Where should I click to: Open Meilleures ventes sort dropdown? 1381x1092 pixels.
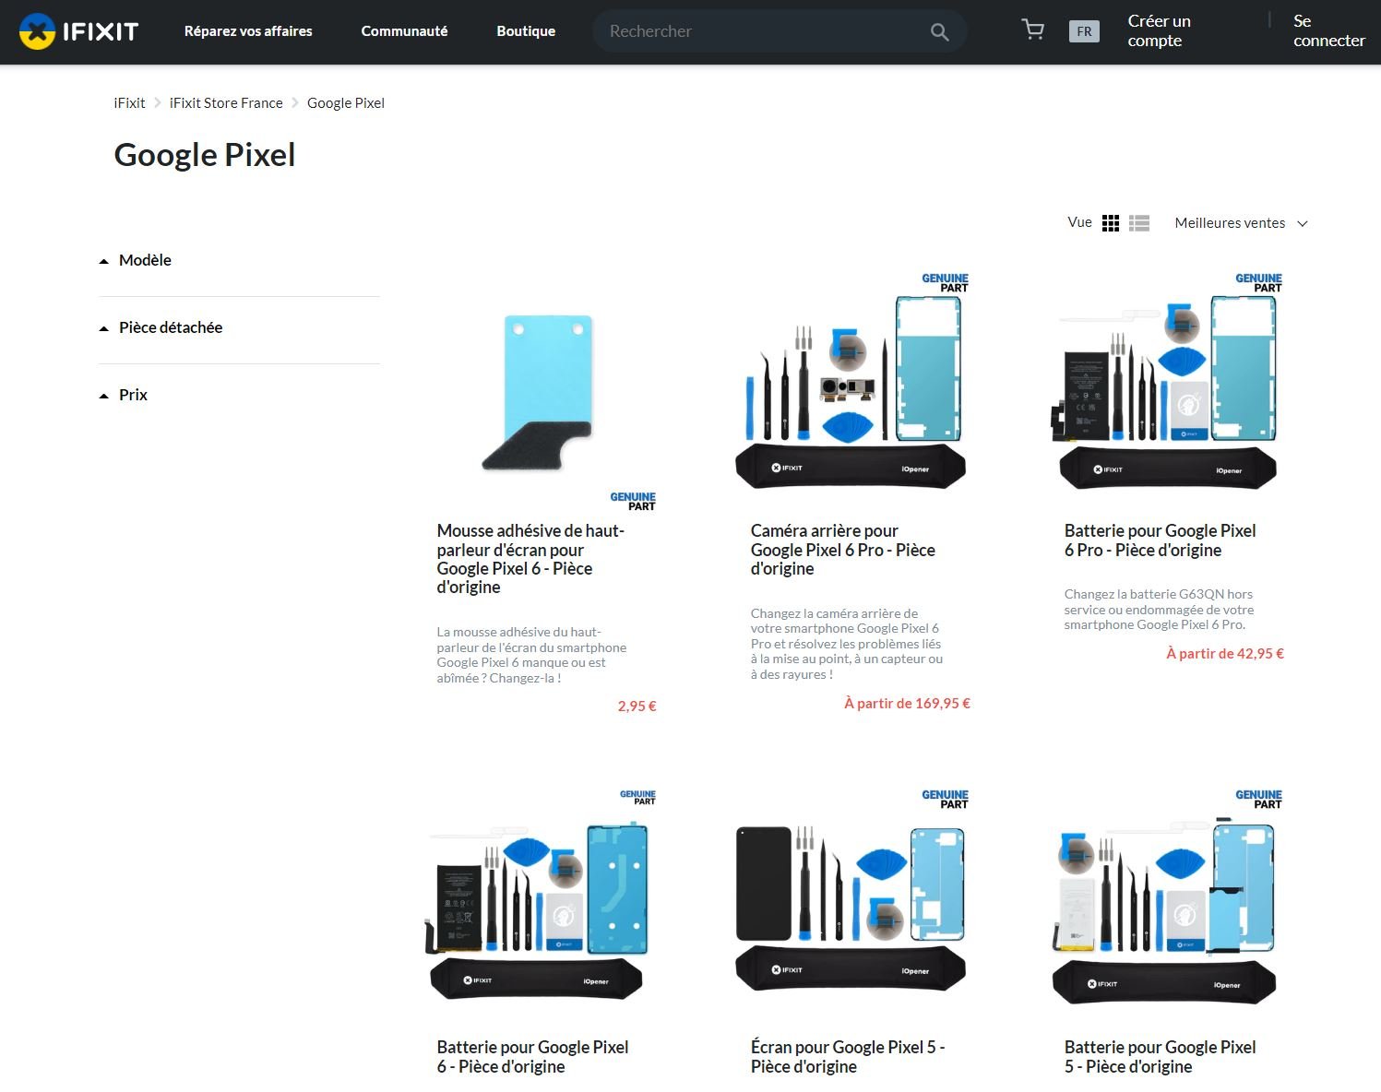tap(1241, 223)
